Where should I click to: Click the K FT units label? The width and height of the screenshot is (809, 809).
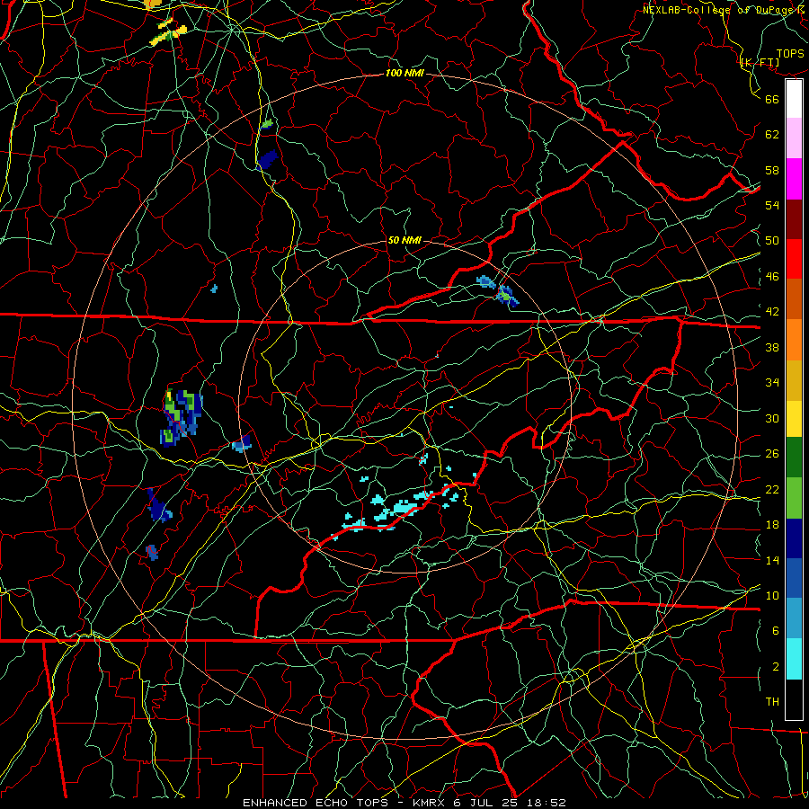pyautogui.click(x=760, y=62)
